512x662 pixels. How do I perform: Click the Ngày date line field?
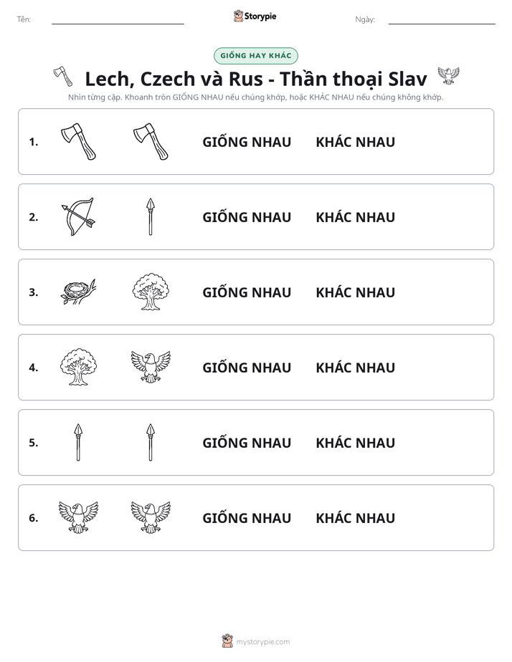[442, 19]
